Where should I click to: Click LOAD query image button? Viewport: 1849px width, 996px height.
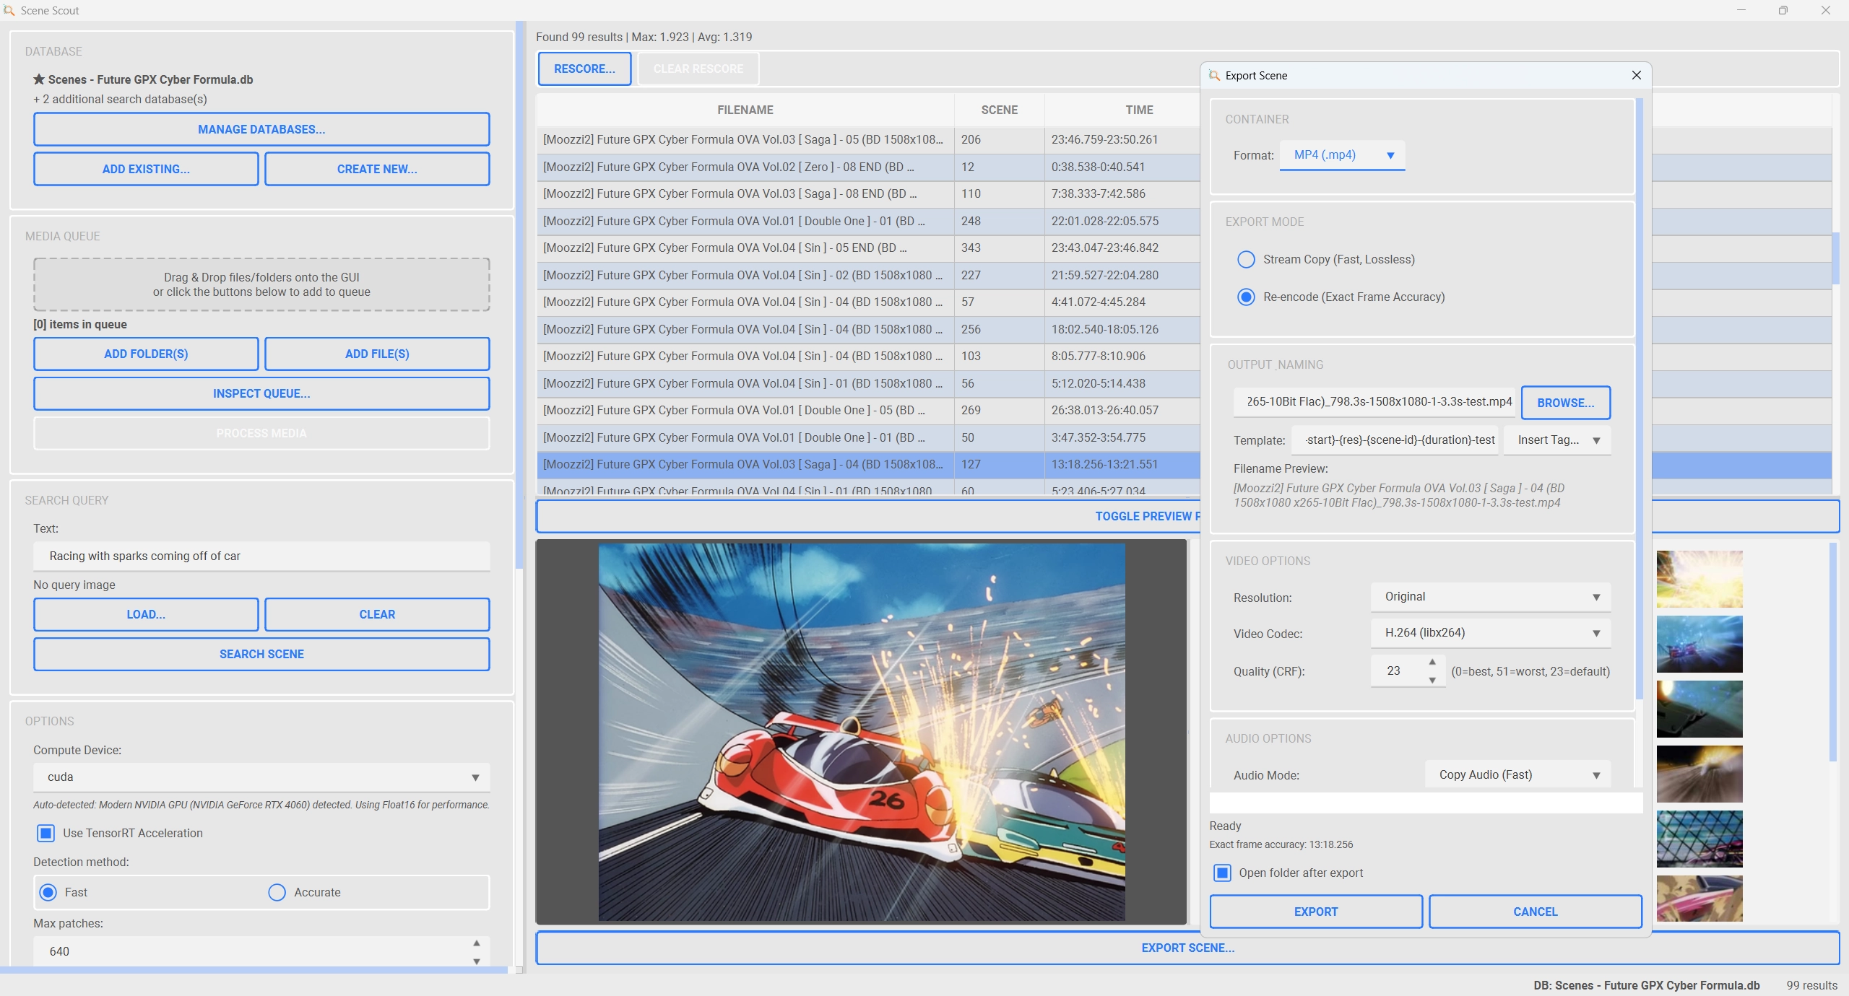coord(146,614)
